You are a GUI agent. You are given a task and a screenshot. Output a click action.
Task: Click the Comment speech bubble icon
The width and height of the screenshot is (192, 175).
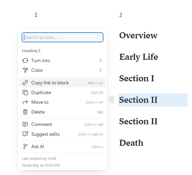coord(25,124)
